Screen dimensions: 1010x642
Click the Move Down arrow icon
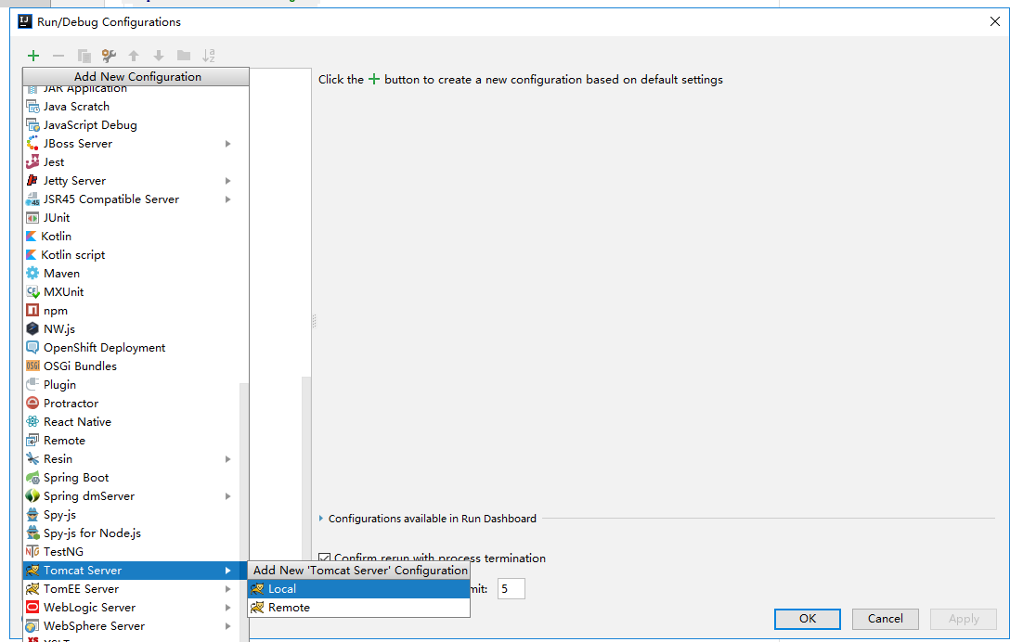point(159,56)
